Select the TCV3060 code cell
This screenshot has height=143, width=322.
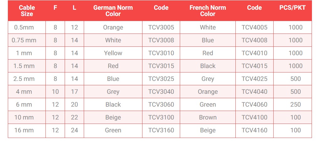pyautogui.click(x=161, y=104)
